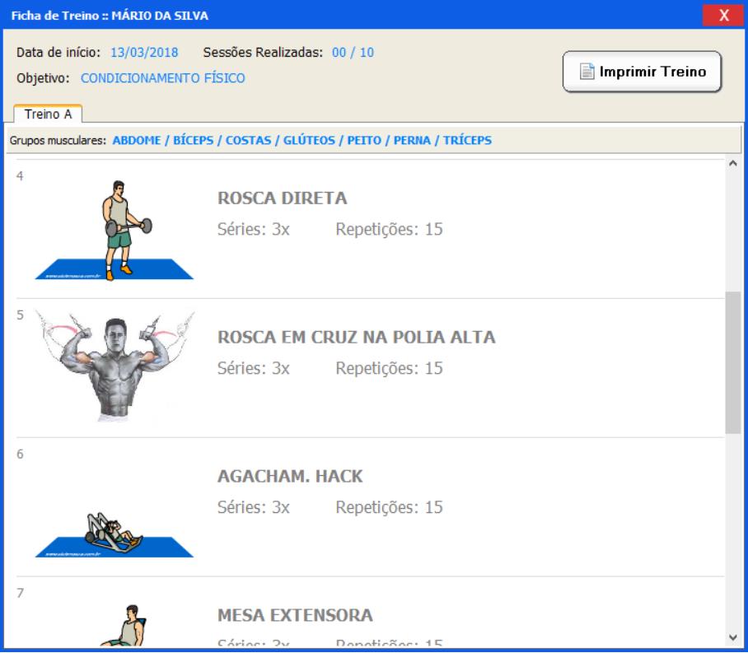Click the Objetivo label

coord(43,78)
